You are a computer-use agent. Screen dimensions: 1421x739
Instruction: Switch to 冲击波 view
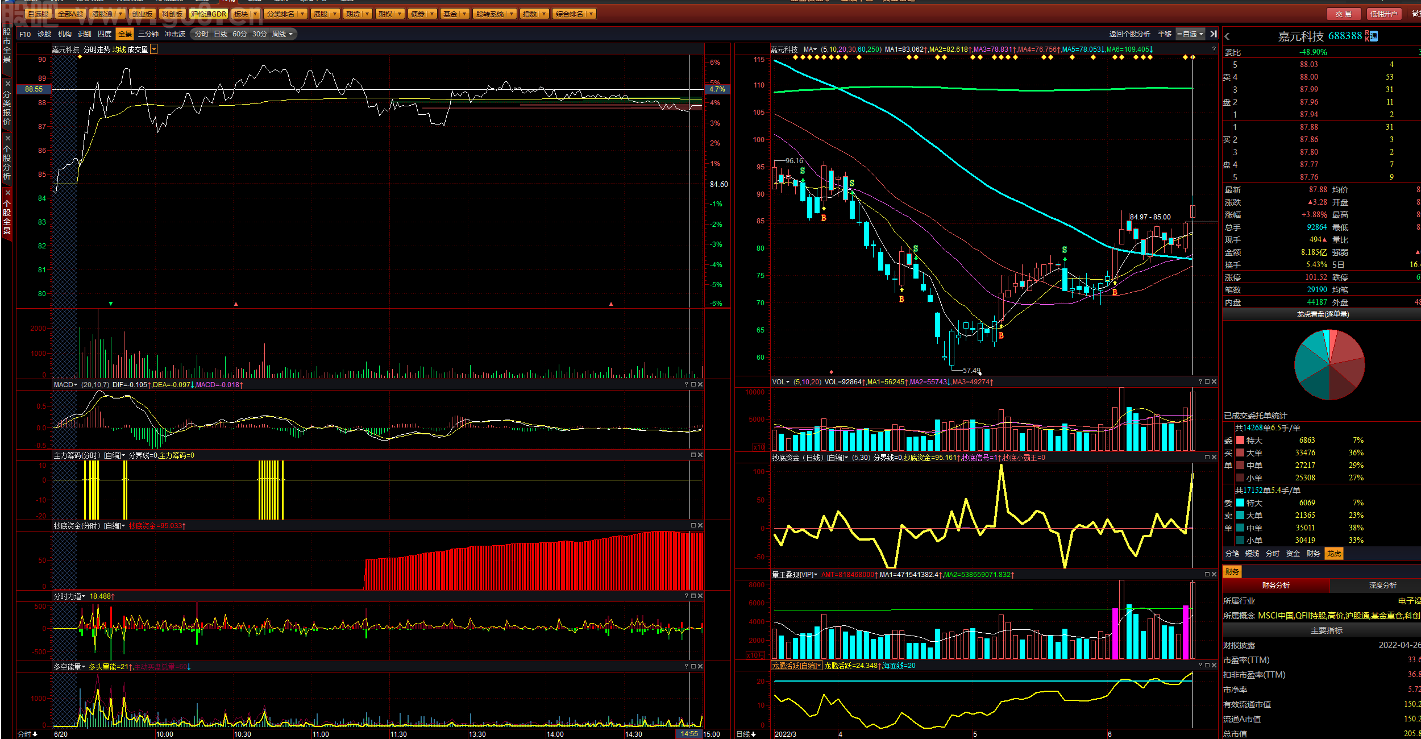pyautogui.click(x=175, y=34)
